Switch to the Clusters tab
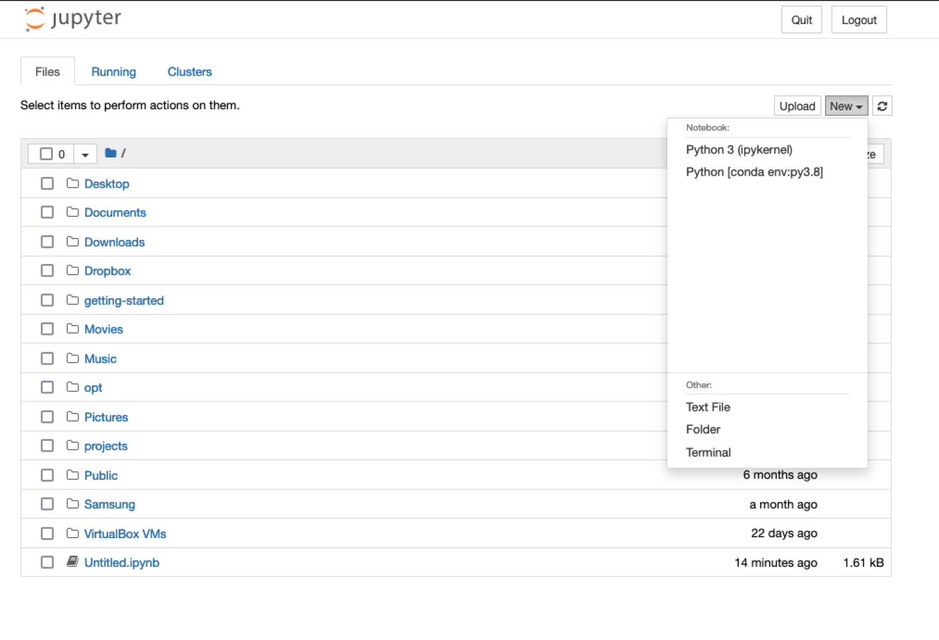 tap(190, 72)
